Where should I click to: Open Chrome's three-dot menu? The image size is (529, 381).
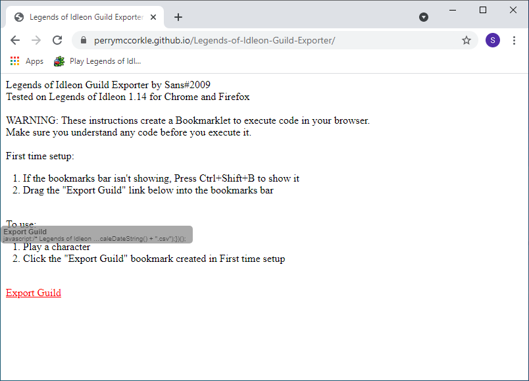[x=514, y=41]
